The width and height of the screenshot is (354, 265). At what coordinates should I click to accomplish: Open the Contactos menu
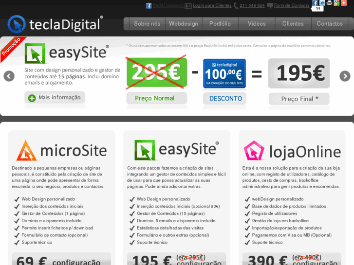[330, 24]
